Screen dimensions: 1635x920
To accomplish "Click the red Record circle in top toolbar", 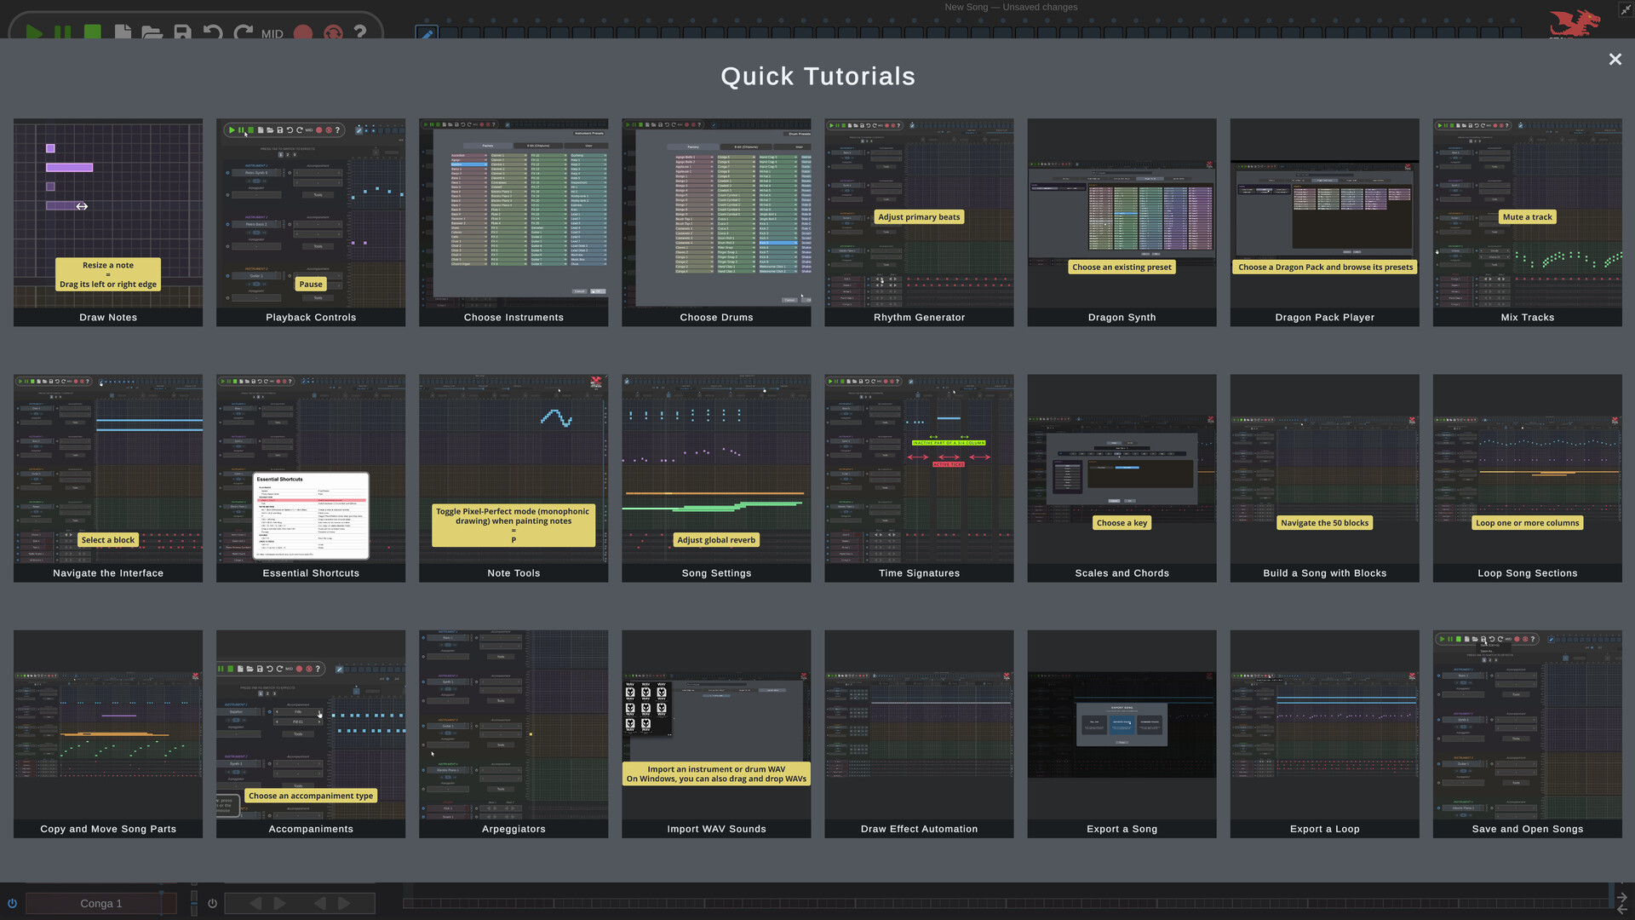I will coord(303,33).
